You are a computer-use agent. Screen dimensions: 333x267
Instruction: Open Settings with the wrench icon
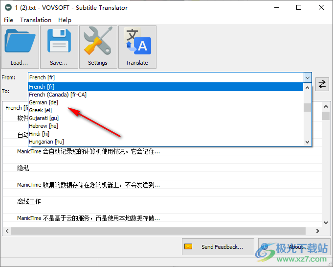[98, 47]
